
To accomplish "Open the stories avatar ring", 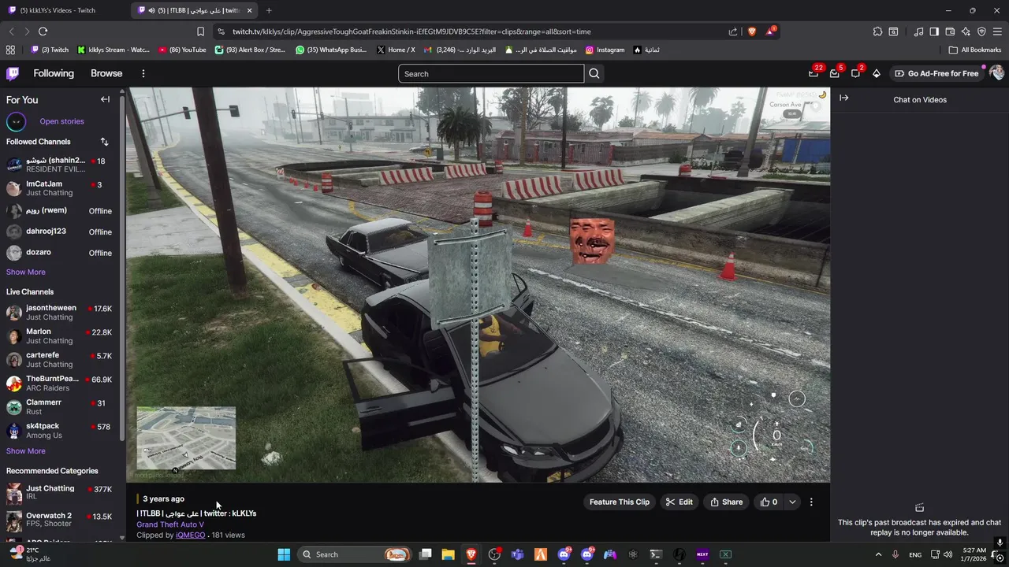I will point(16,121).
